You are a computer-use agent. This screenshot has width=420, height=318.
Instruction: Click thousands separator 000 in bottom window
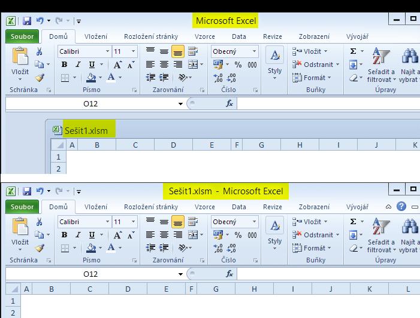point(252,235)
